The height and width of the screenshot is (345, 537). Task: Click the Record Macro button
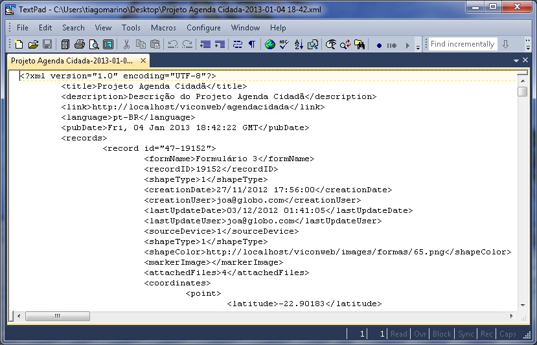(379, 45)
